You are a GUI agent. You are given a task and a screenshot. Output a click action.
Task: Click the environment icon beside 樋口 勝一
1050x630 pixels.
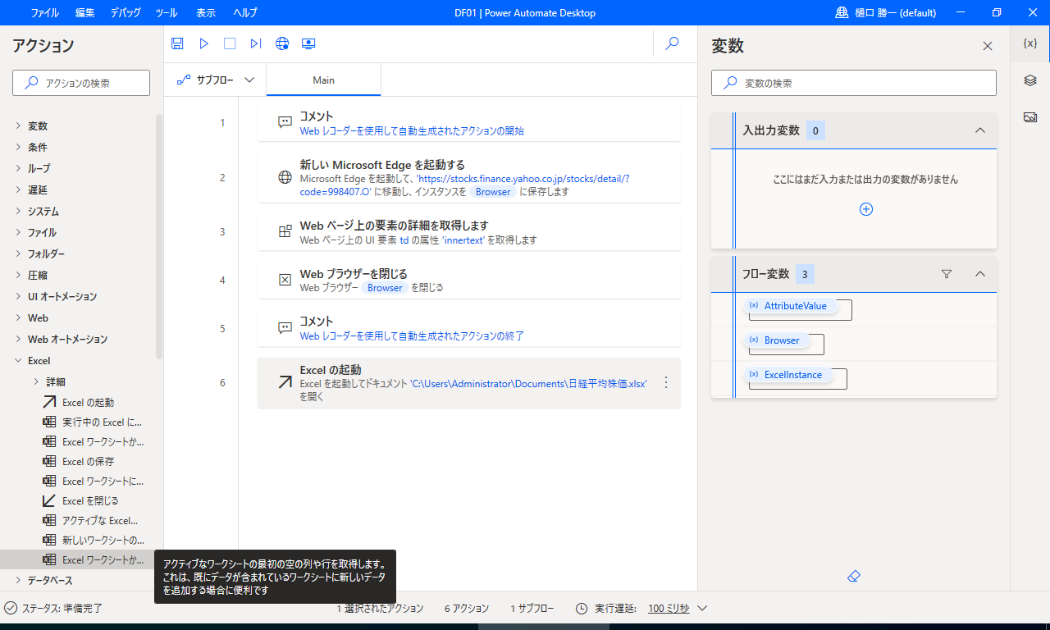click(842, 12)
